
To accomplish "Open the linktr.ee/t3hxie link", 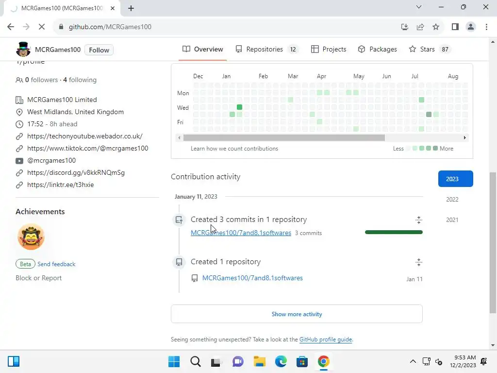I will pos(60,185).
